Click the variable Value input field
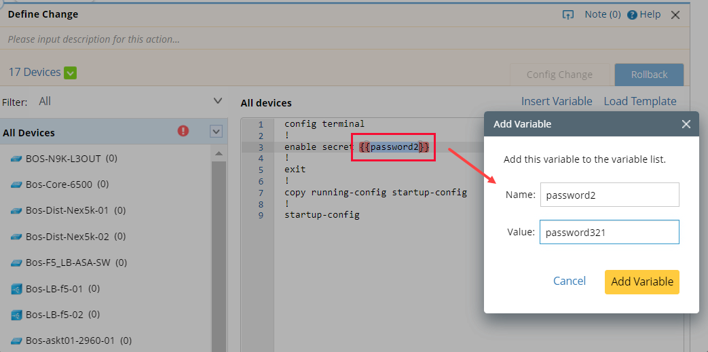Image resolution: width=708 pixels, height=352 pixels. click(609, 232)
